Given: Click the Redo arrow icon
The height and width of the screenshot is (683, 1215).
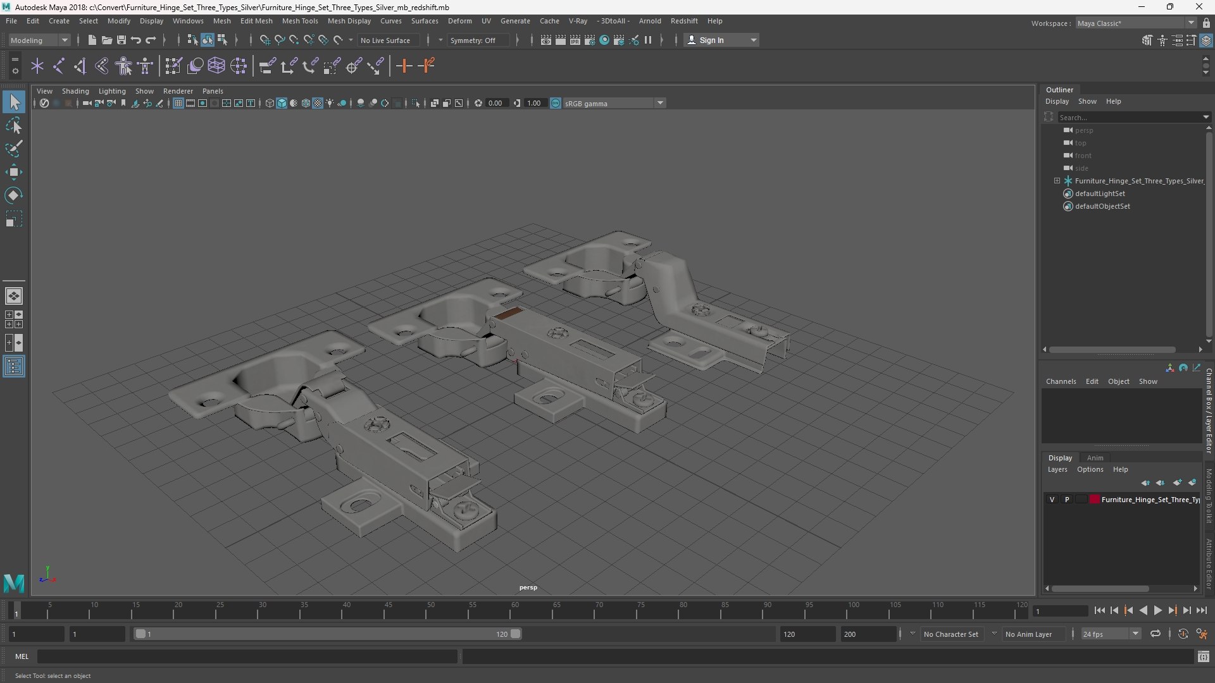Looking at the screenshot, I should coord(151,40).
